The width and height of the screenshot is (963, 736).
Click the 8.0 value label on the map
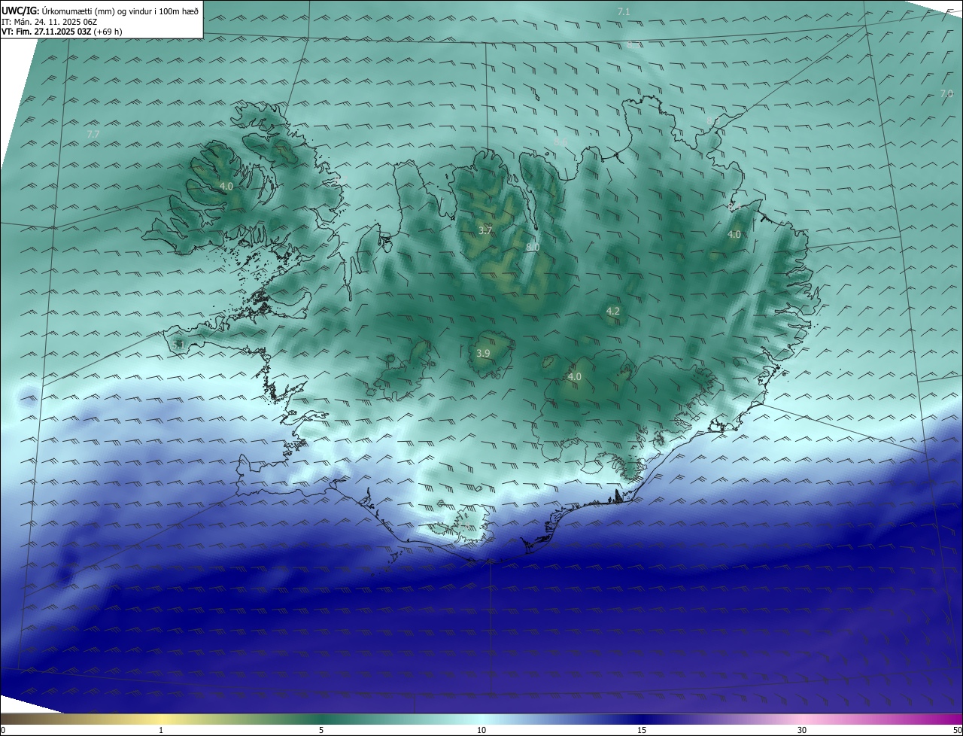pyautogui.click(x=533, y=247)
